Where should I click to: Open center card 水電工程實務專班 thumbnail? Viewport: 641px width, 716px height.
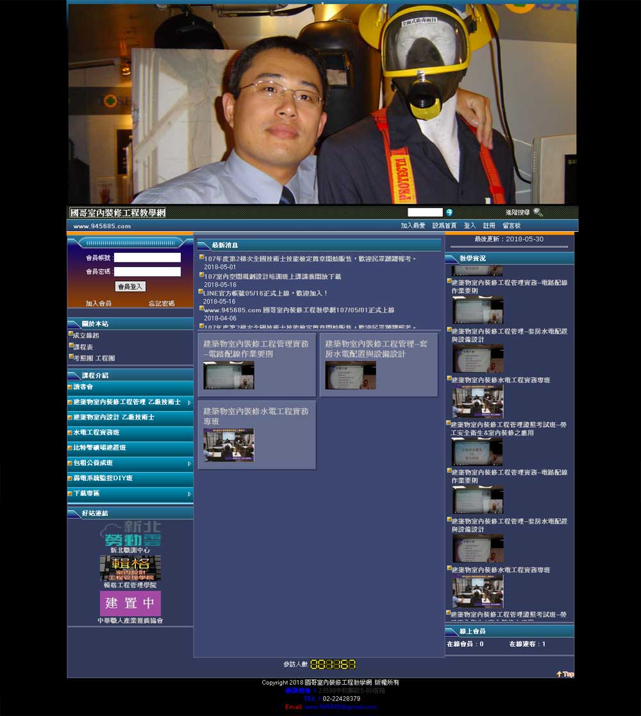pyautogui.click(x=228, y=445)
